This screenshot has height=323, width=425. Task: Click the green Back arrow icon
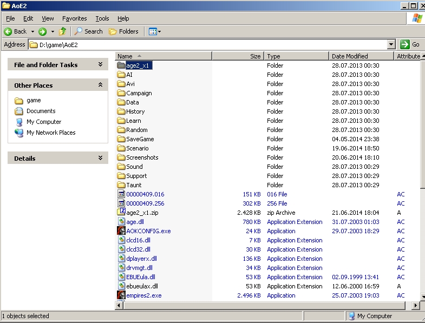click(x=8, y=32)
